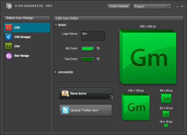Collapse the BASIC section
The width and height of the screenshot is (187, 135).
point(56,25)
